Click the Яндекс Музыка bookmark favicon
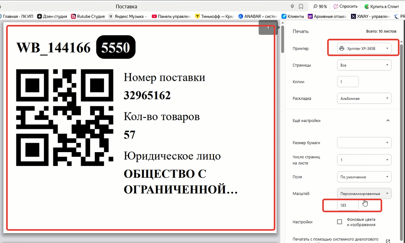The height and width of the screenshot is (243, 405). click(x=111, y=16)
